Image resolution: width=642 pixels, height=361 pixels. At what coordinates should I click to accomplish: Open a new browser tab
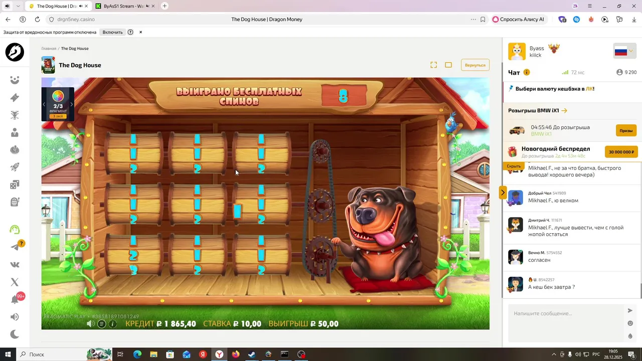165,6
